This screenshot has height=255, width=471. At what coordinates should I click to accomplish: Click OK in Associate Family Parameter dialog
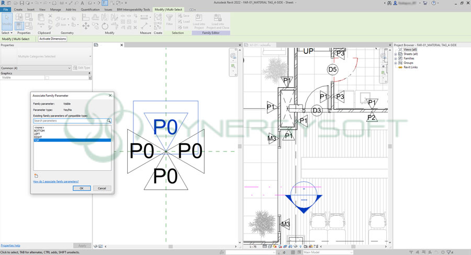[x=81, y=188]
